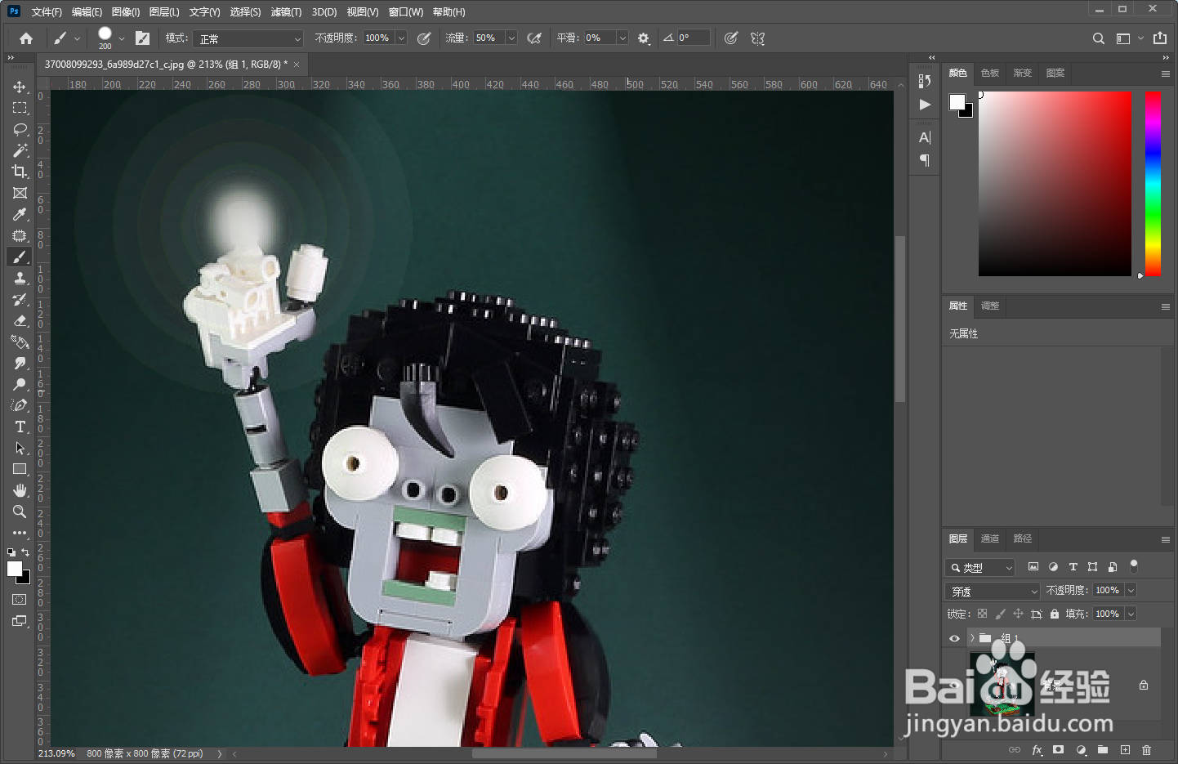Click the foreground color swatch in toolbox

(15, 569)
